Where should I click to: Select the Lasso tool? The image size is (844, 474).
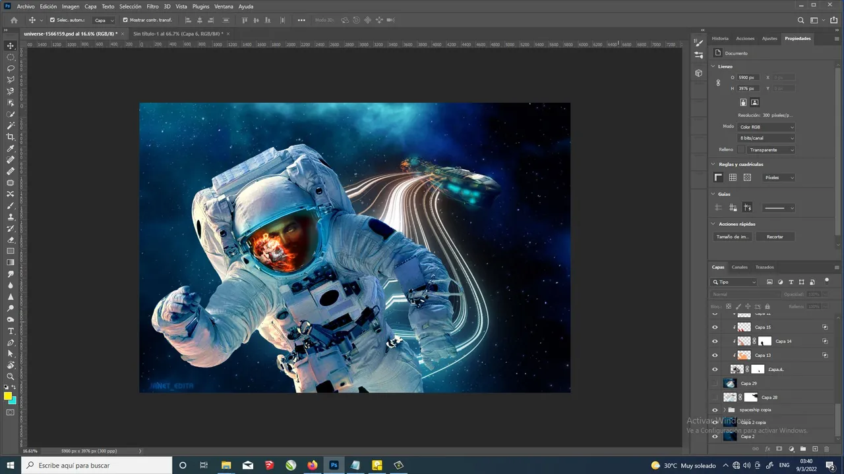[11, 68]
